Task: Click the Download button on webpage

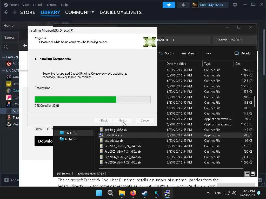Action: (44, 141)
